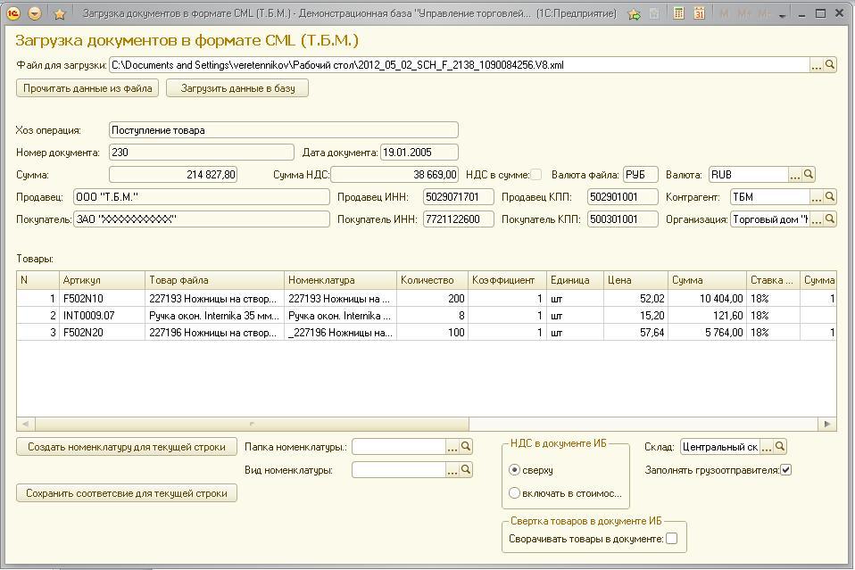The image size is (855, 570).
Task: Click magnifier next to Папка номенклатуры
Action: (x=466, y=447)
